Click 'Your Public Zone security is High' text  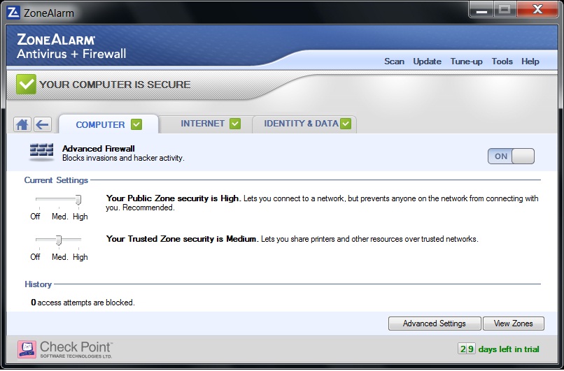173,198
